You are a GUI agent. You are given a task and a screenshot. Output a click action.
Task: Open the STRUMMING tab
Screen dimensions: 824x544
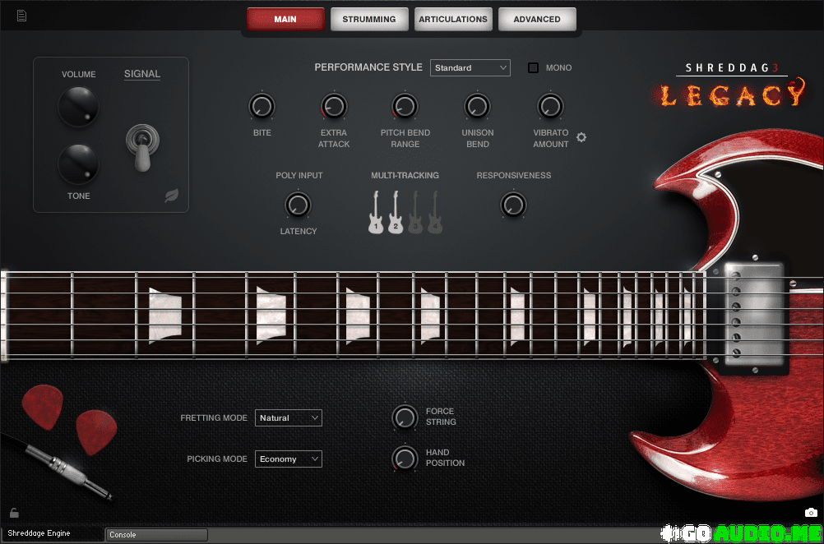tap(369, 19)
